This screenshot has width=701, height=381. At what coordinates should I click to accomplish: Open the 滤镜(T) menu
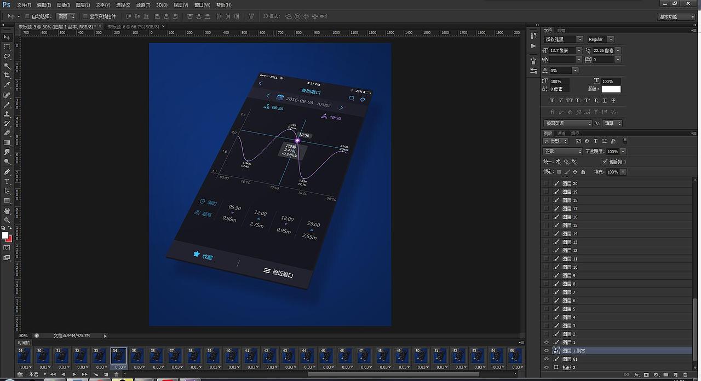click(143, 5)
